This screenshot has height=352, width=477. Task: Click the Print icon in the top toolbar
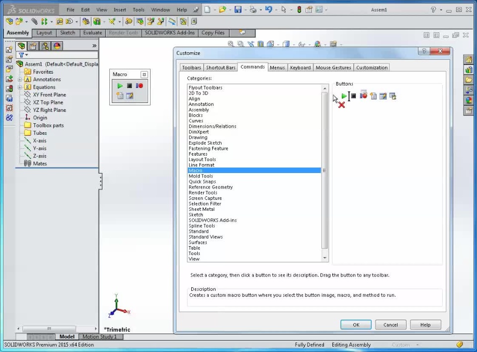[x=253, y=10]
